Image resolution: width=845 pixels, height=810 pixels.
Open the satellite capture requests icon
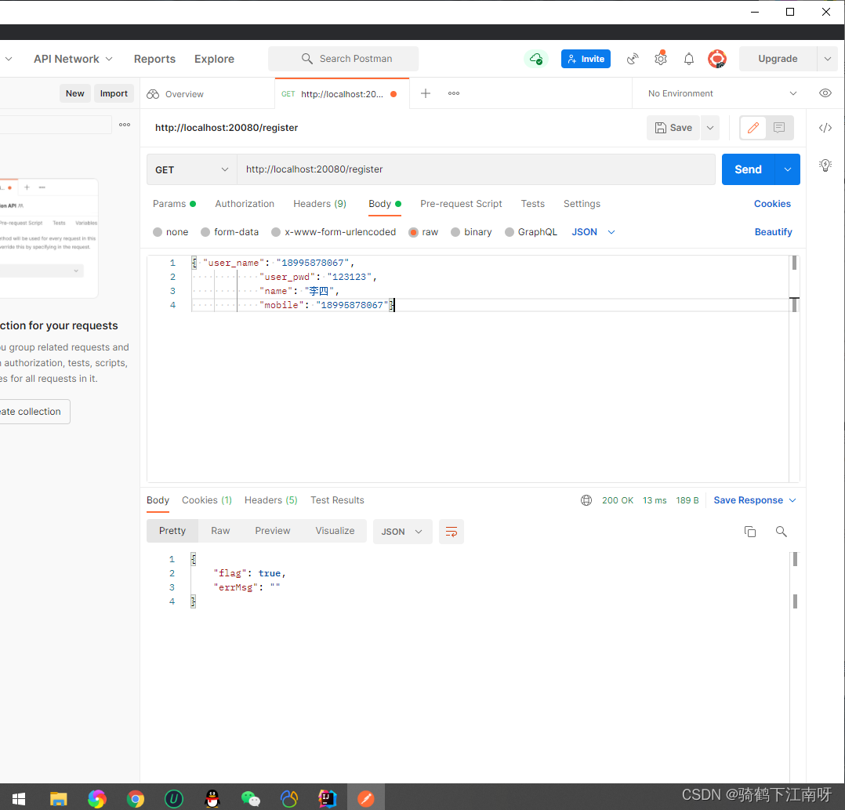point(633,59)
